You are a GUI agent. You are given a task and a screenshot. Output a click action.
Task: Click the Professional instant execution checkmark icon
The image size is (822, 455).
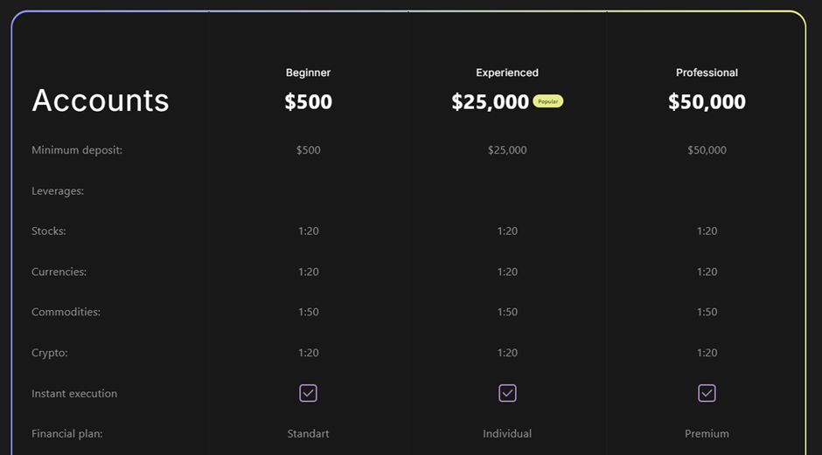[707, 393]
